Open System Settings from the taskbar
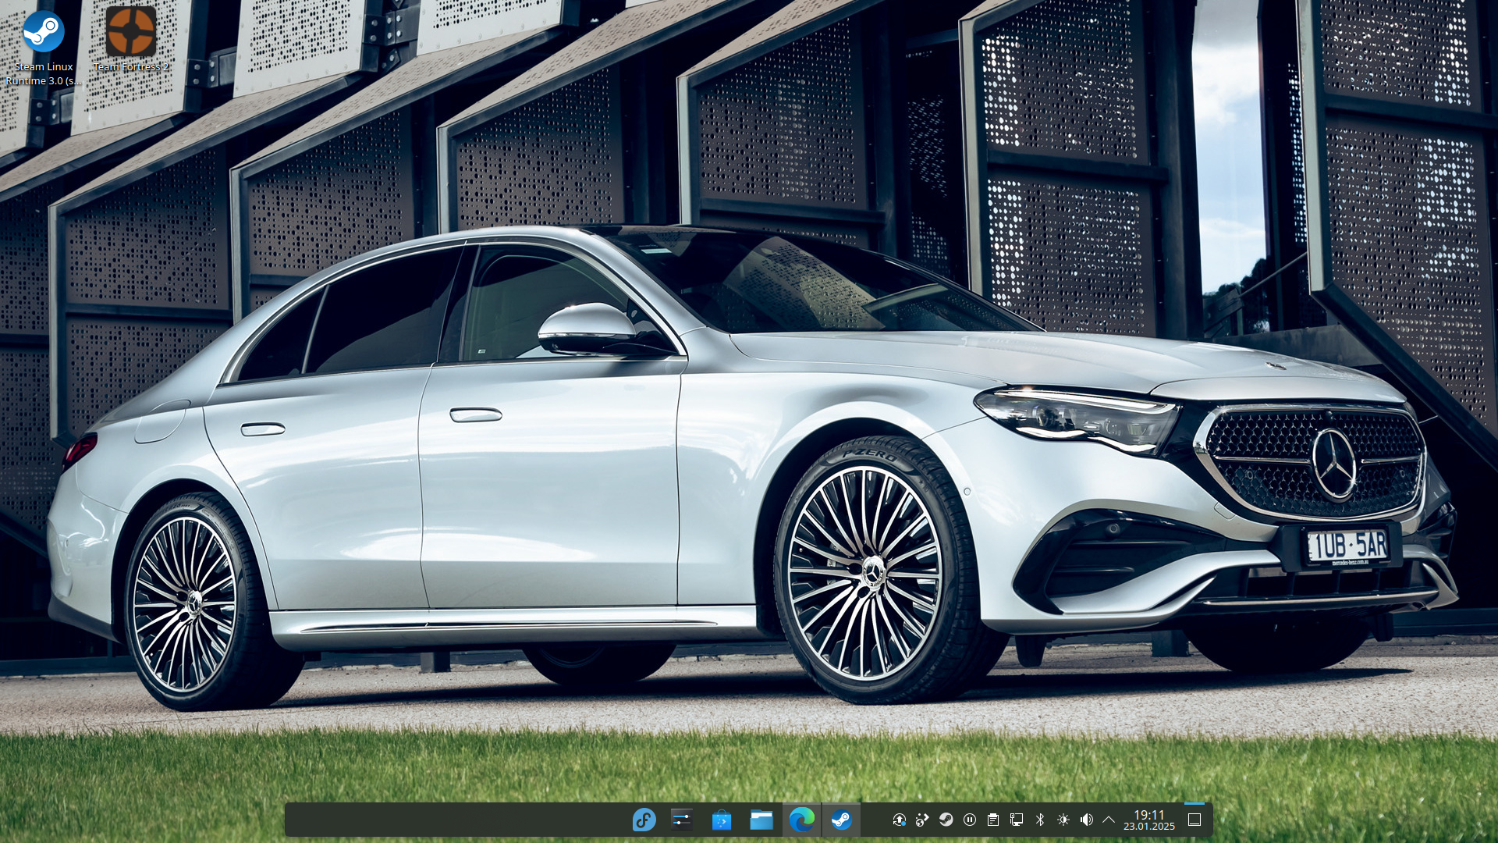The image size is (1498, 843). pyautogui.click(x=682, y=820)
